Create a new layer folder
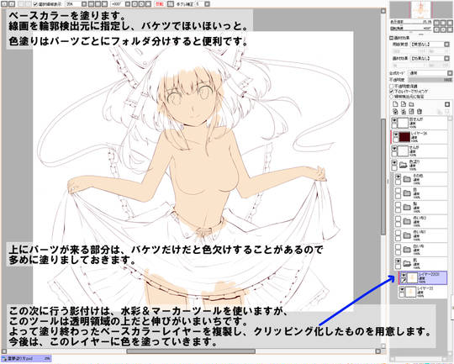454x364 pixels. pos(411,104)
